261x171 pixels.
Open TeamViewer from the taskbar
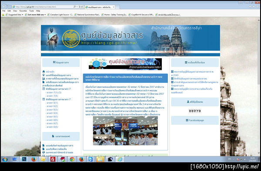click(91, 159)
